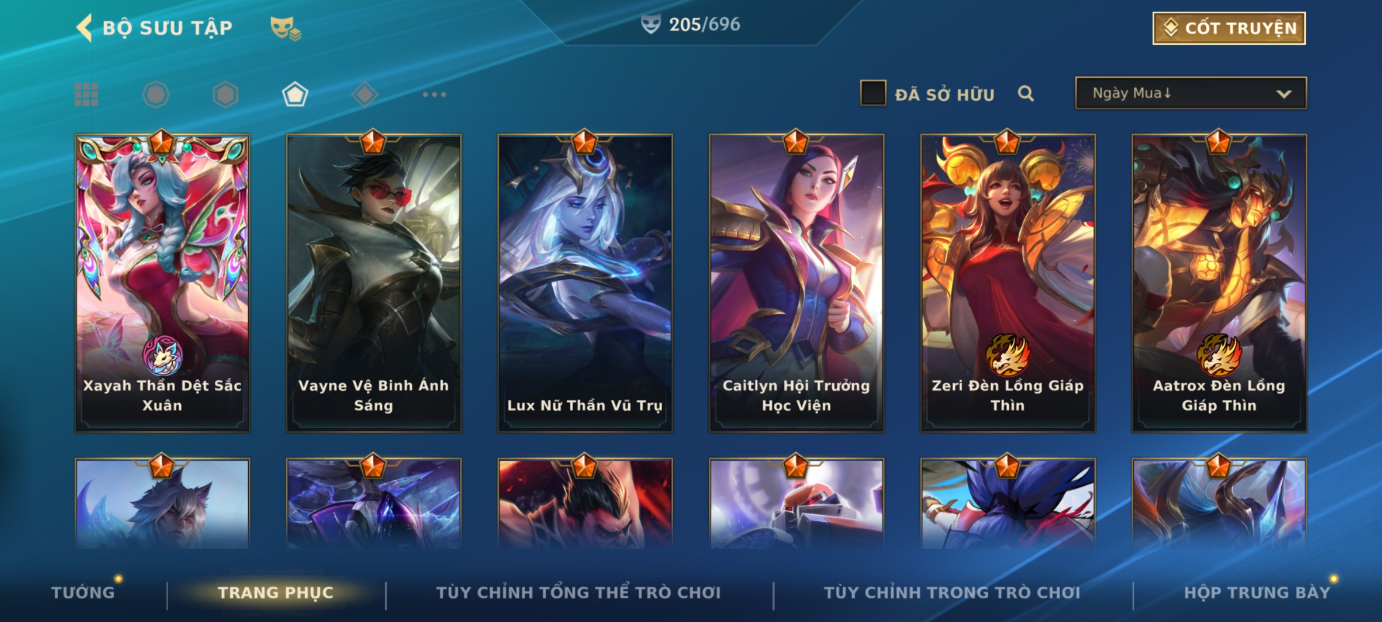This screenshot has width=1382, height=622.
Task: View Caitlyn Hội Trưởng Học Viện skin
Action: tap(796, 283)
